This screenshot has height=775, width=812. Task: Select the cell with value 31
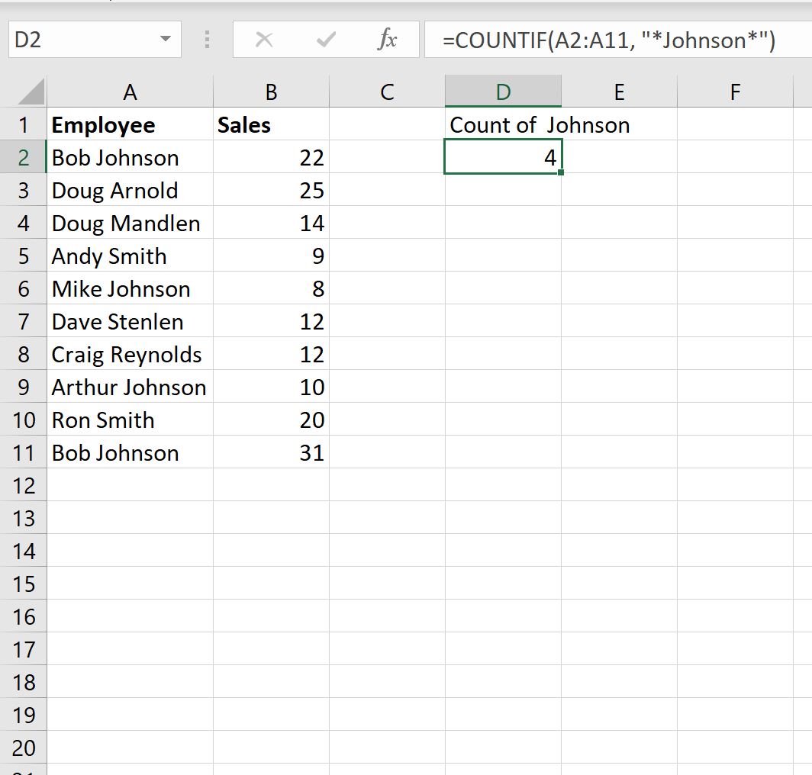[310, 452]
